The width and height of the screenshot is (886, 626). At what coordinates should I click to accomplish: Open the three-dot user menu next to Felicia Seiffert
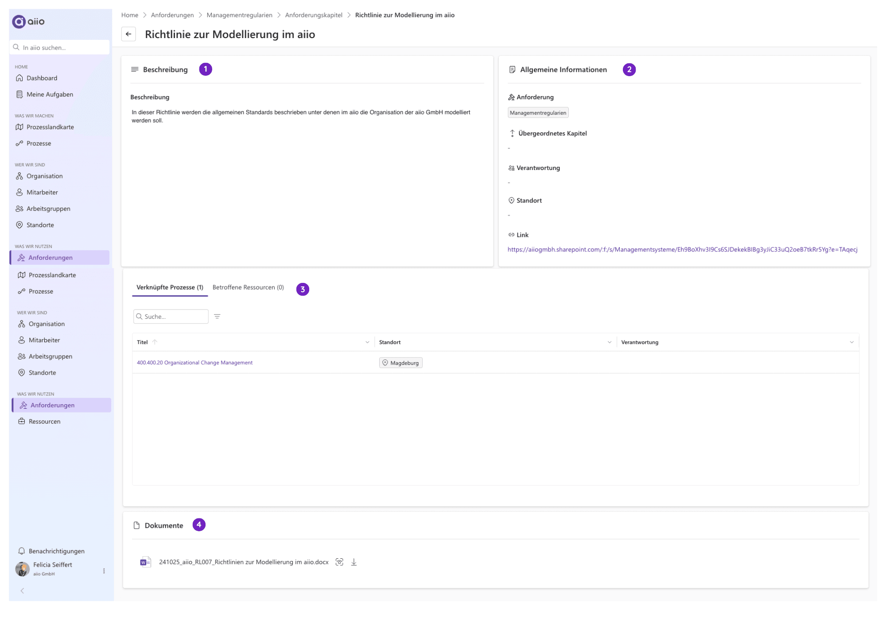(x=104, y=571)
